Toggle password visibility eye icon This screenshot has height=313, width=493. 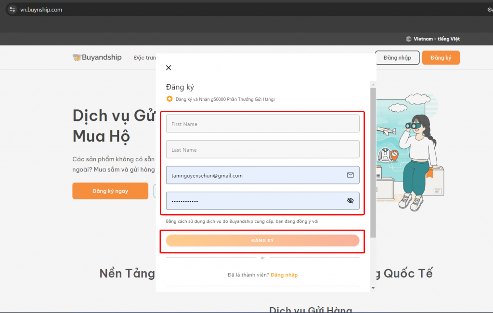(x=350, y=201)
